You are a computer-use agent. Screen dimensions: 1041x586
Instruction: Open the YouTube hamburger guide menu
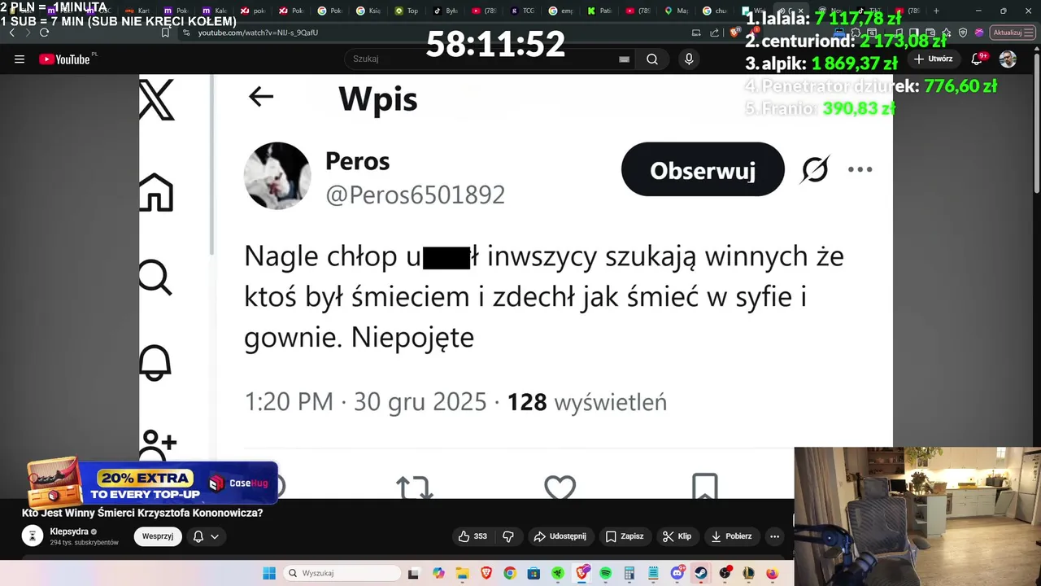(20, 59)
